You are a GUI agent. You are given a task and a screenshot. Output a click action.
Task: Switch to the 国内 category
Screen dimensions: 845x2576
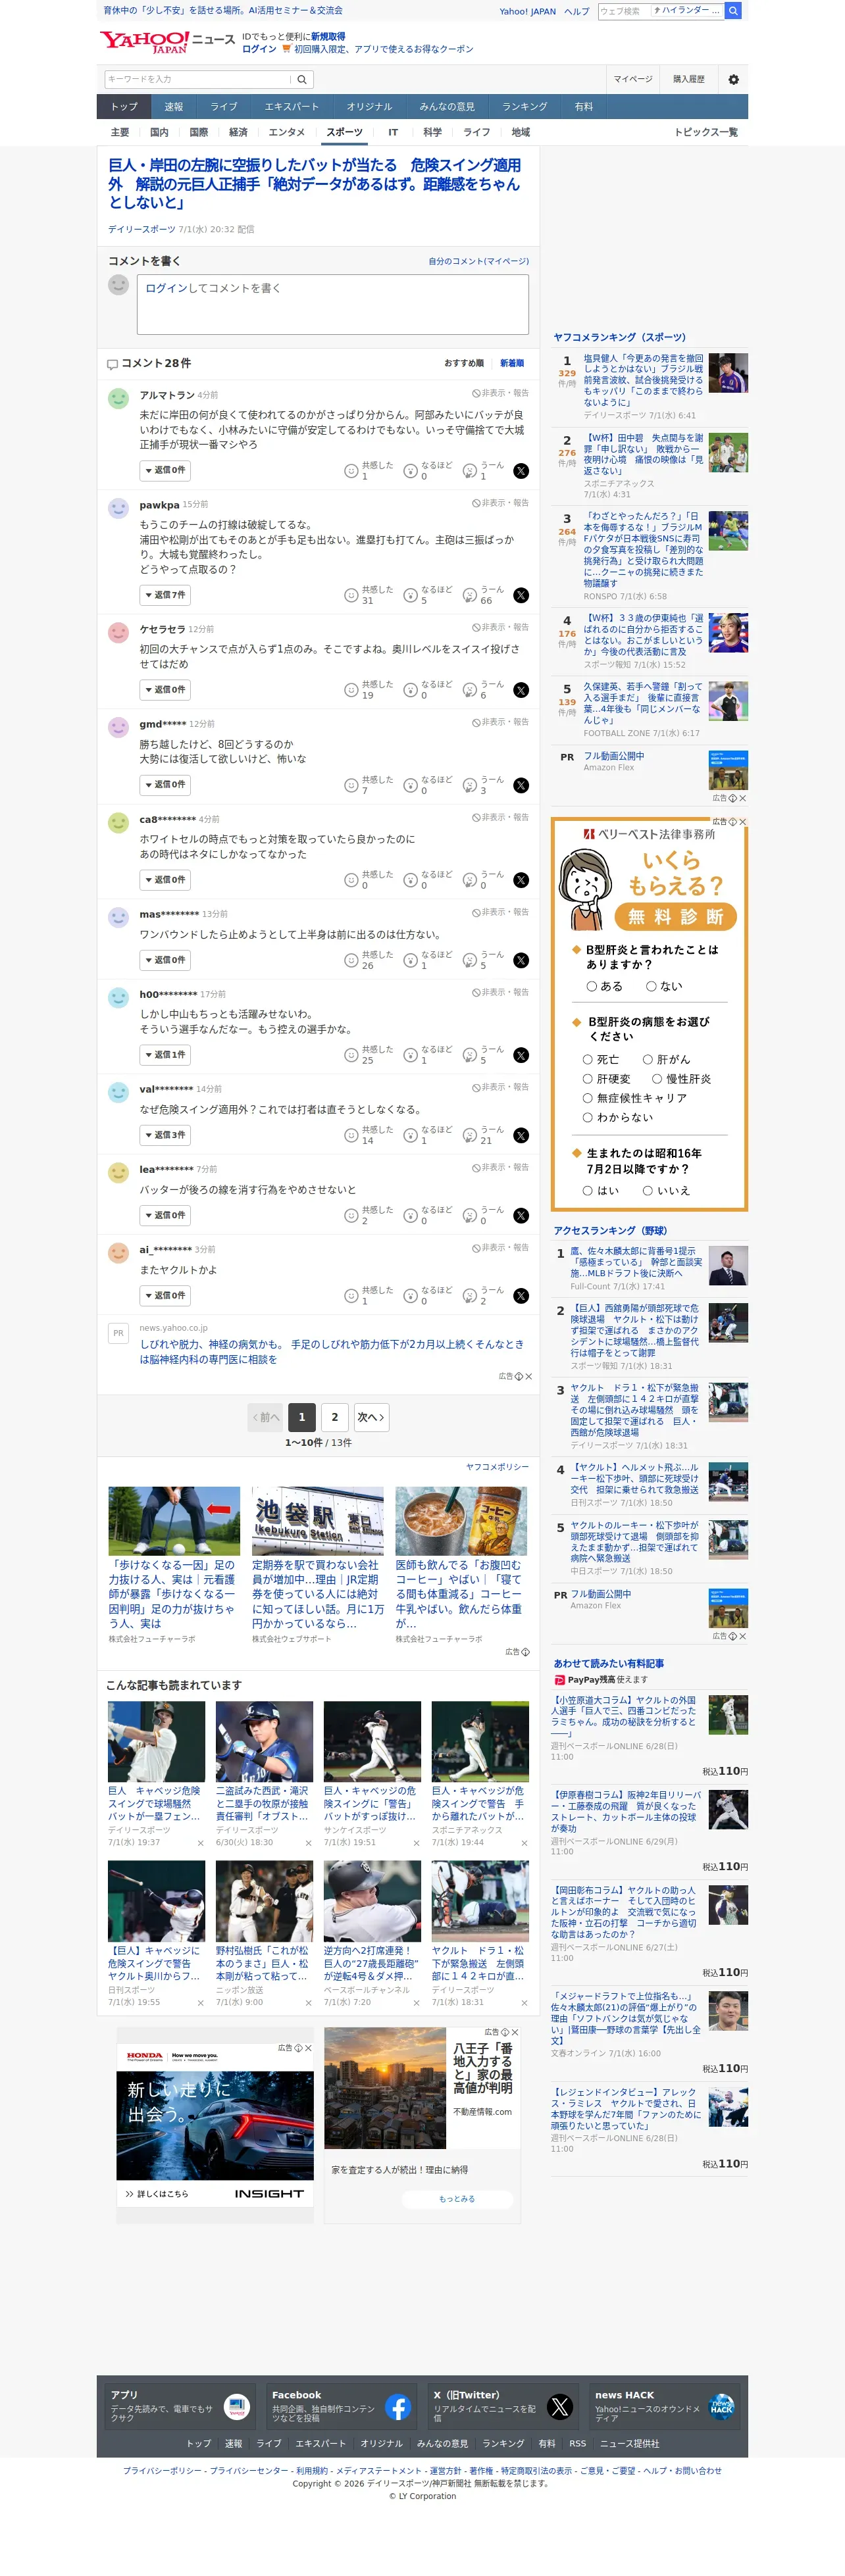159,132
